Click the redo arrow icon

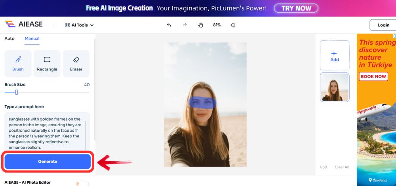(x=185, y=25)
